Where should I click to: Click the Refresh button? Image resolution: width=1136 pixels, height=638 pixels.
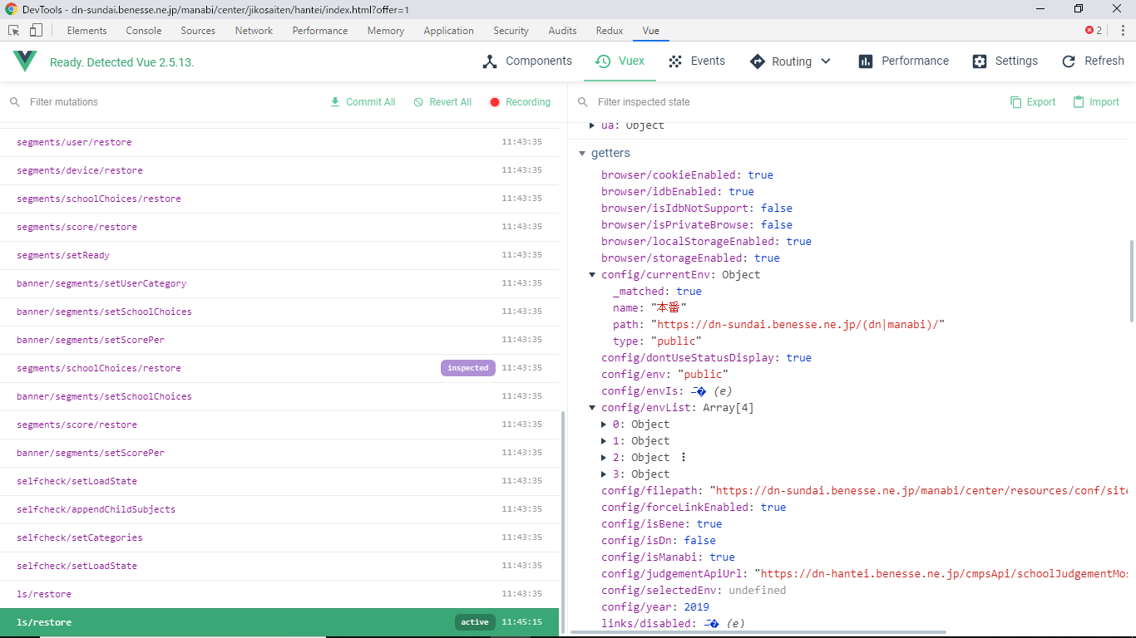coord(1093,61)
